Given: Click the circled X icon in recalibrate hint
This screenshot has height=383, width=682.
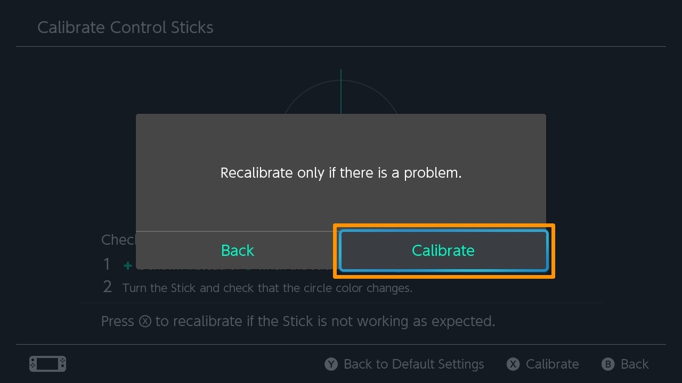Looking at the screenshot, I should [145, 322].
